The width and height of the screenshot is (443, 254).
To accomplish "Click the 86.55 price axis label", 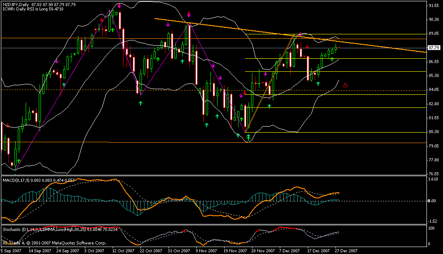I will click(x=434, y=61).
